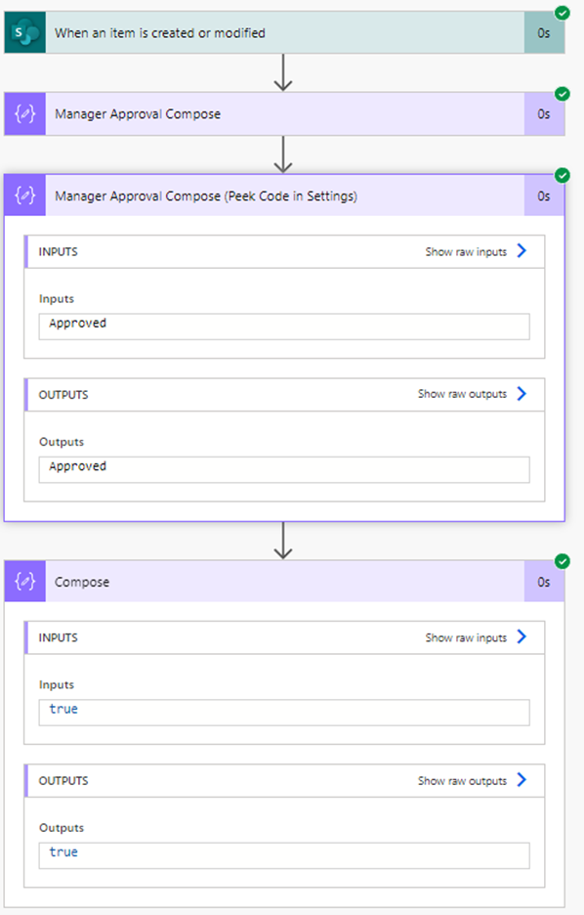Screen dimensions: 584x915
Task: Expand raw inputs chevron on Compose action
Action: click(522, 636)
